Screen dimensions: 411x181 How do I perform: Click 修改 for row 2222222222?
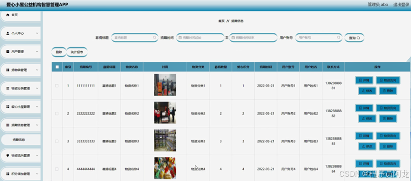click(x=367, y=118)
